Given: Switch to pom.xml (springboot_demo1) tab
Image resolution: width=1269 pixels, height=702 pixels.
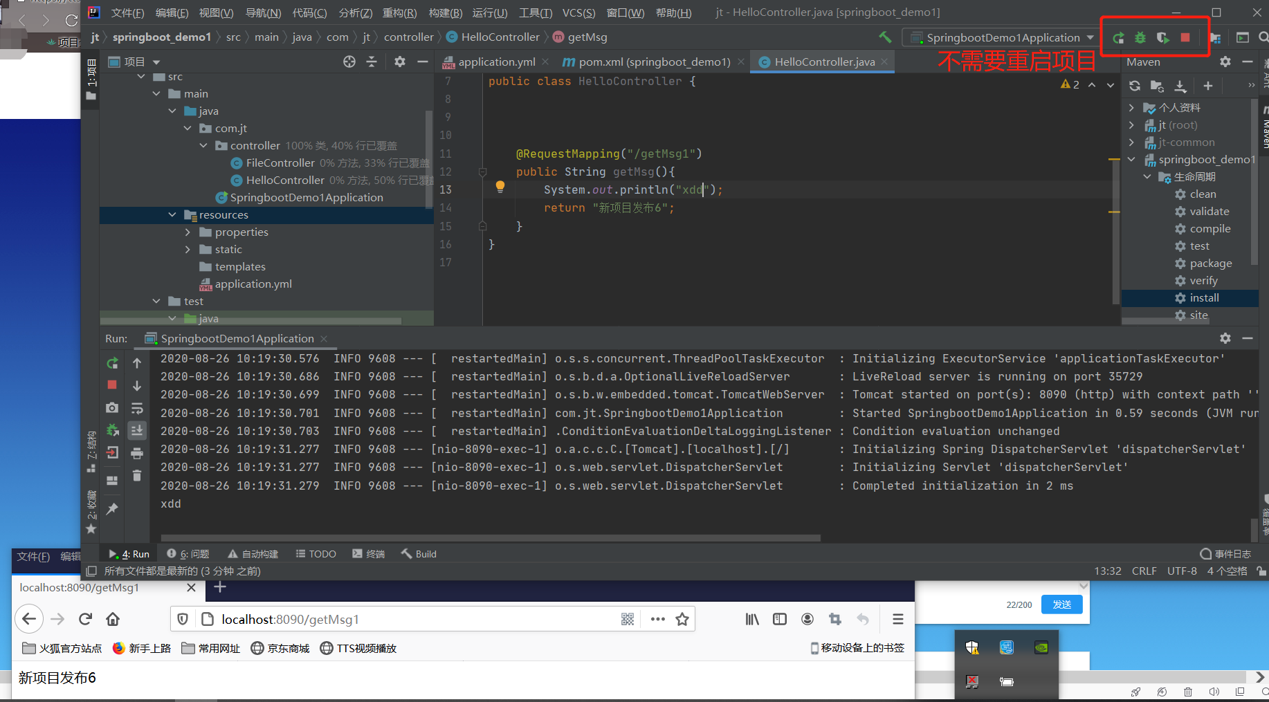Looking at the screenshot, I should coord(654,62).
